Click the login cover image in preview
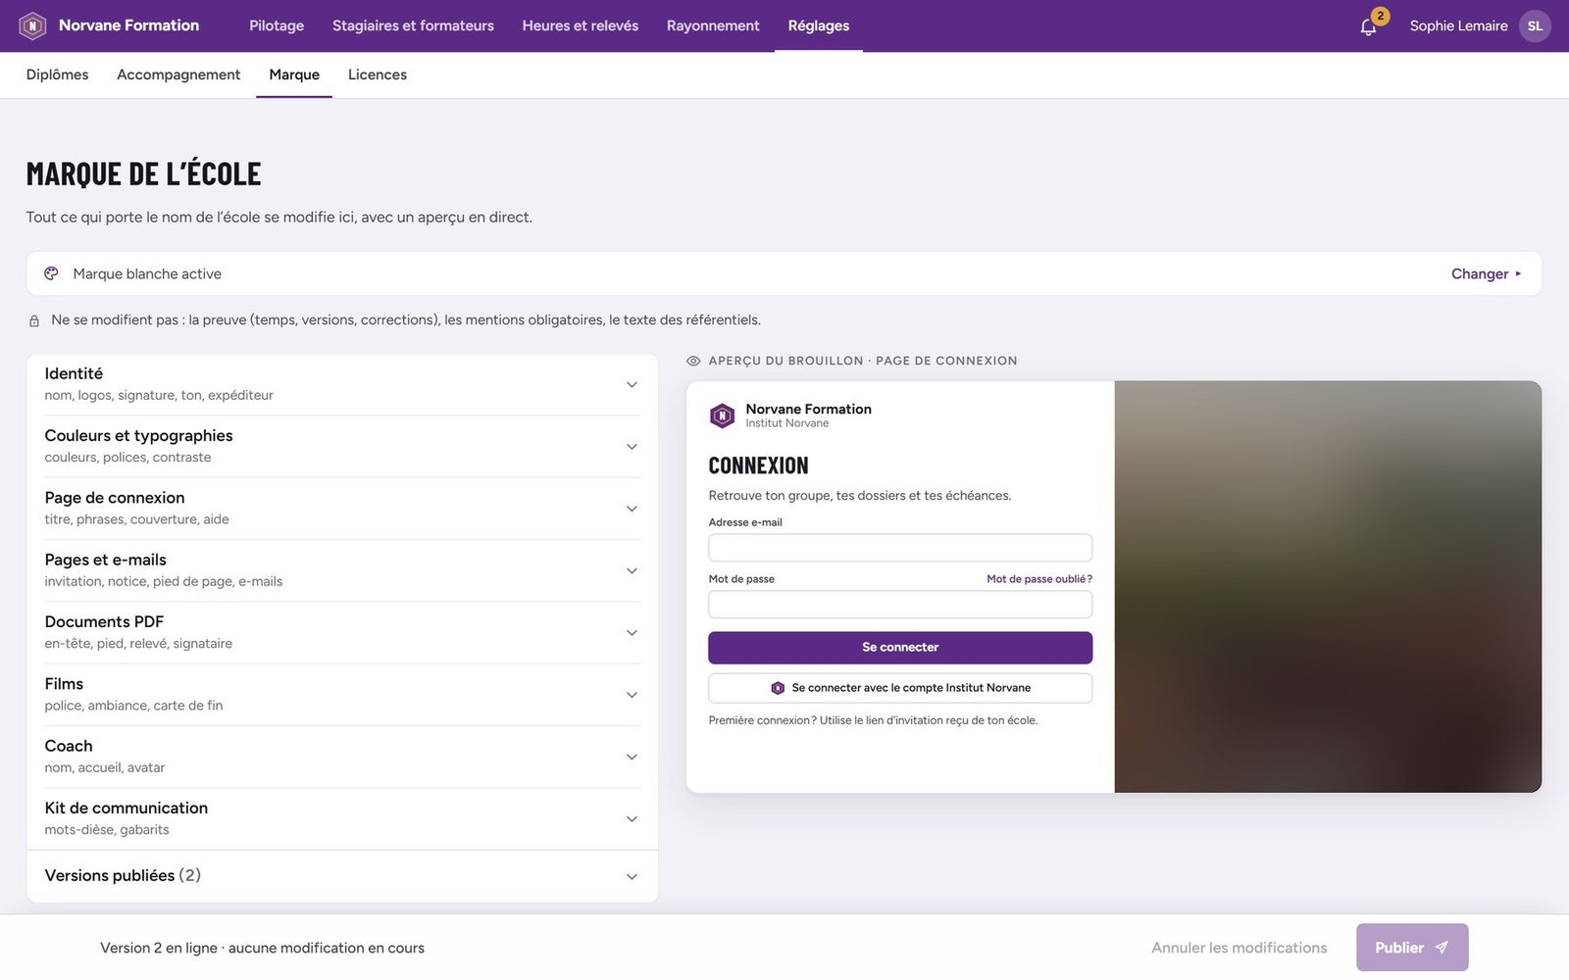The image size is (1569, 980). click(x=1328, y=587)
